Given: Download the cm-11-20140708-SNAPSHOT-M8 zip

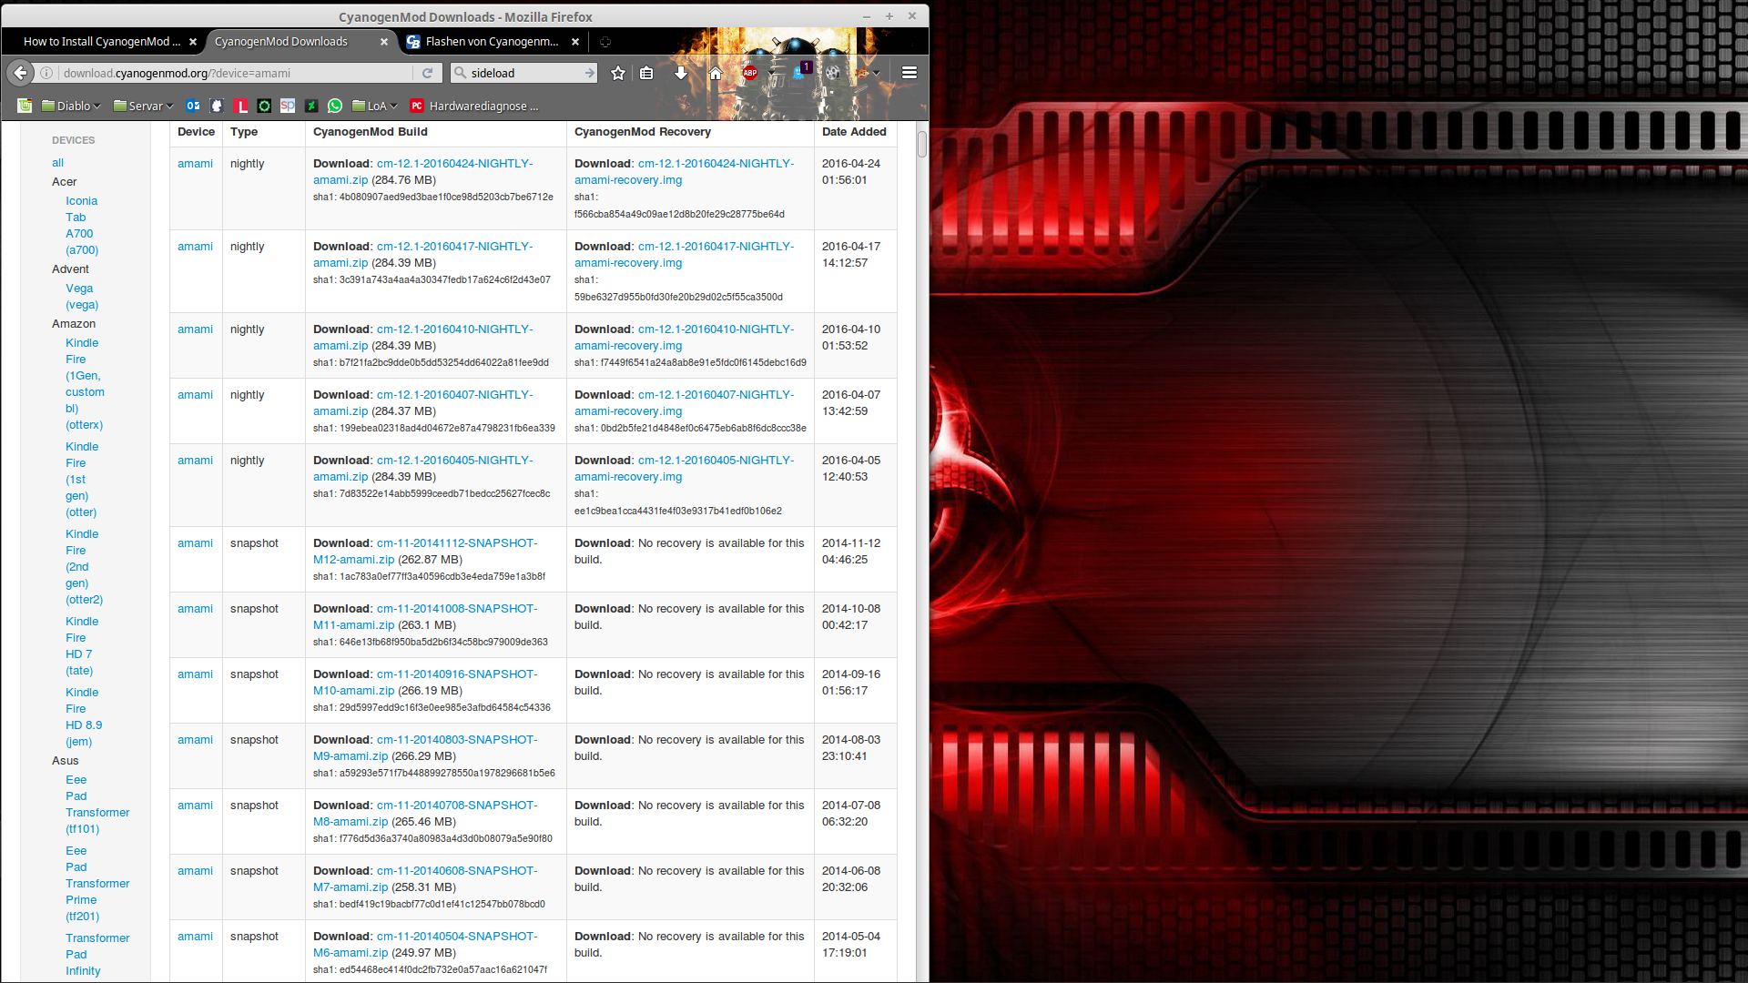Looking at the screenshot, I should pos(425,814).
